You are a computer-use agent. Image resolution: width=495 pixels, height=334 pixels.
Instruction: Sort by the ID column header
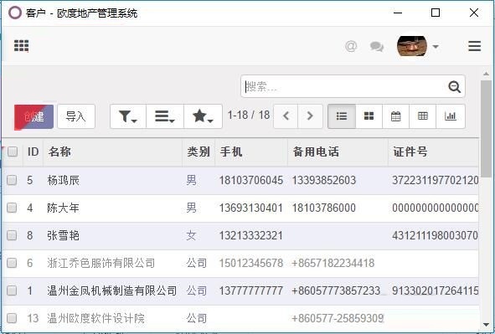tap(33, 152)
